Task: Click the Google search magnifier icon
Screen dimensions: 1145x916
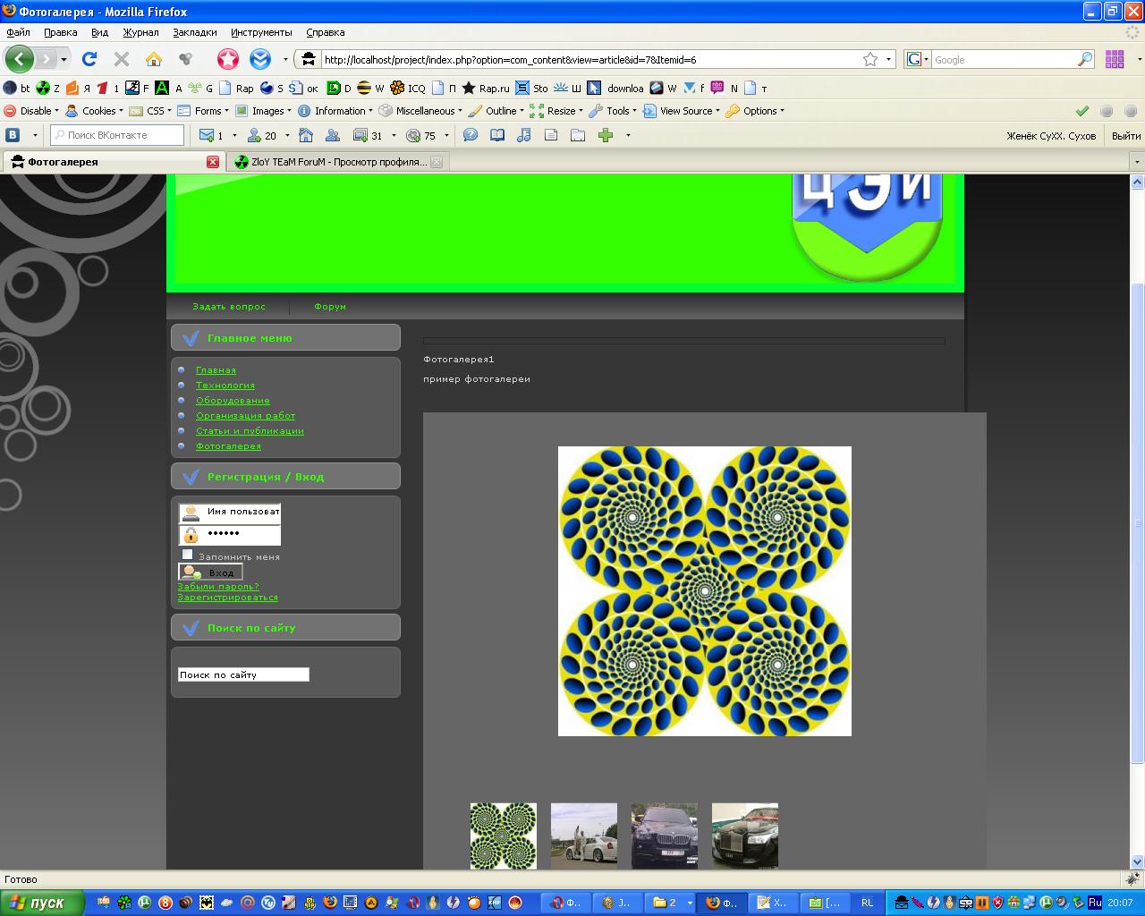Action: pyautogui.click(x=1085, y=59)
